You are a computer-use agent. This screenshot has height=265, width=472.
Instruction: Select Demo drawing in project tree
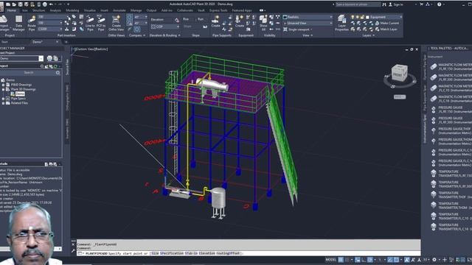[20, 93]
